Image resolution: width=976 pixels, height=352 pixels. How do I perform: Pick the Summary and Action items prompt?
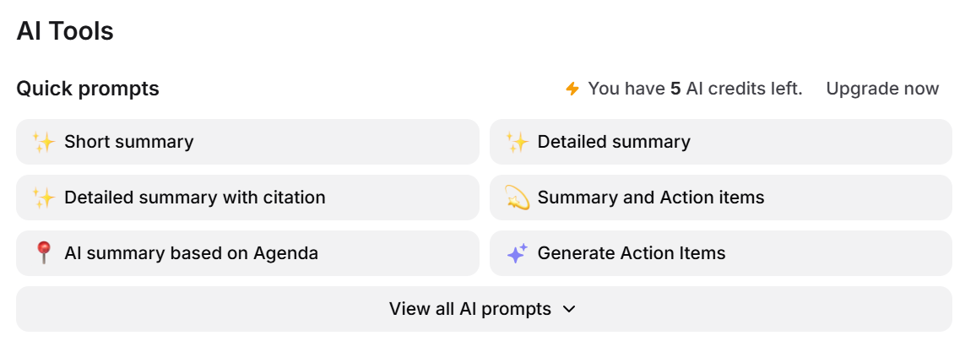(x=721, y=198)
